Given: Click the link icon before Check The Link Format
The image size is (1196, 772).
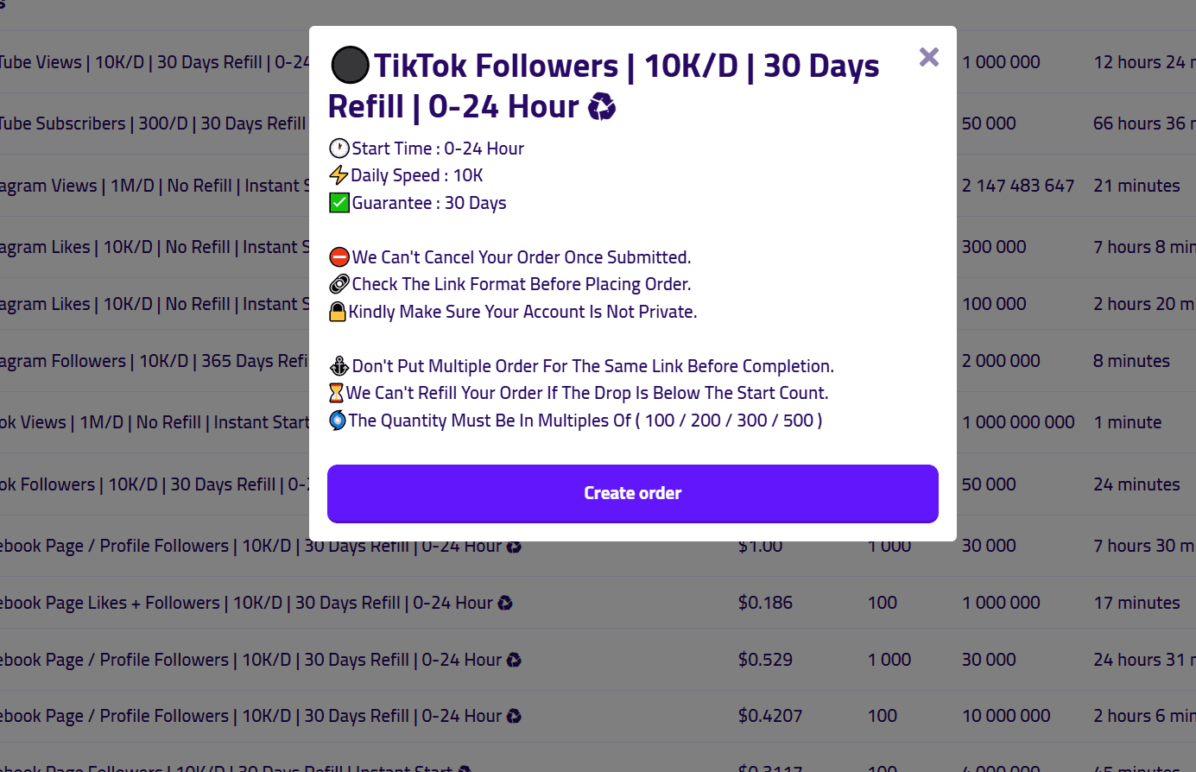Looking at the screenshot, I should [339, 284].
